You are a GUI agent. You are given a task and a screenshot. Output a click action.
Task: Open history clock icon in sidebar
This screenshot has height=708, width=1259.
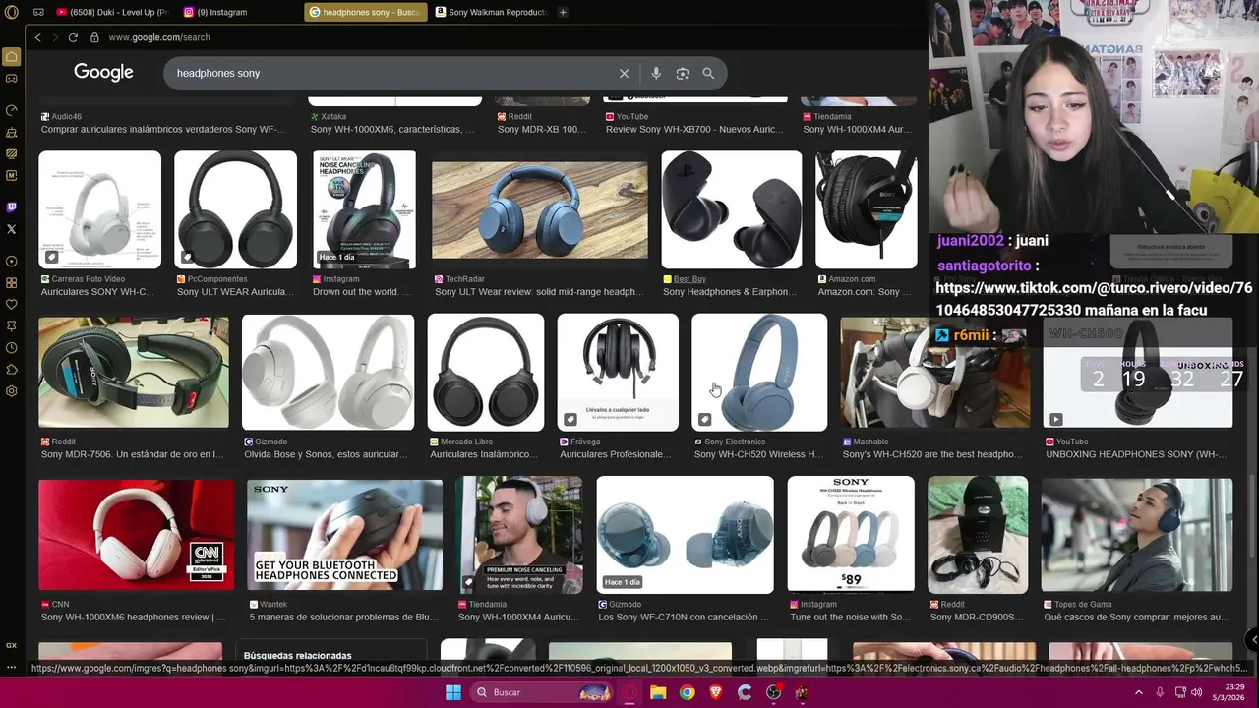pos(12,348)
